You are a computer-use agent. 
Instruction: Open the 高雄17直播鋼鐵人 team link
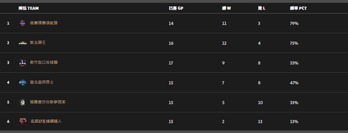[46, 121]
